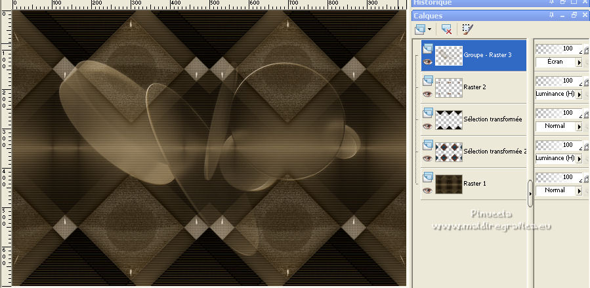Click the new raster layer icon
Screen dimensions: 590x288
pyautogui.click(x=420, y=30)
